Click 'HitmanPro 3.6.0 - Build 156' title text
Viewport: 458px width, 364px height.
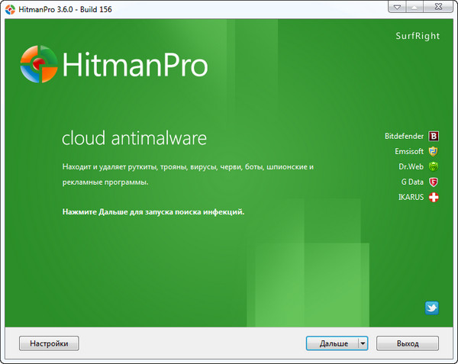click(x=65, y=9)
